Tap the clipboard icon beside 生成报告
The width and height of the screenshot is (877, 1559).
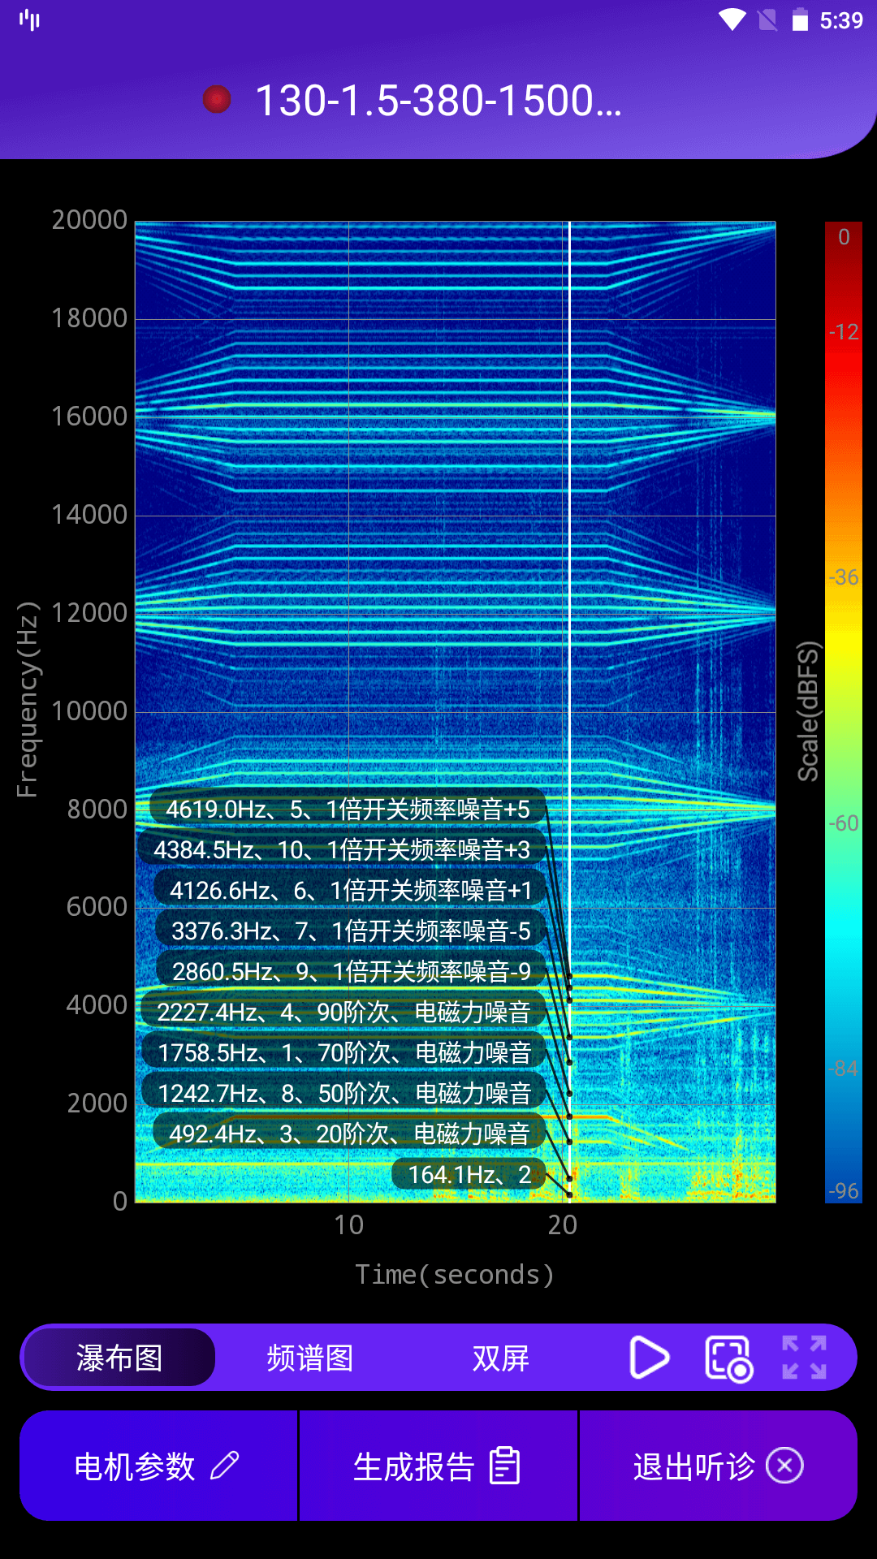pos(504,1466)
